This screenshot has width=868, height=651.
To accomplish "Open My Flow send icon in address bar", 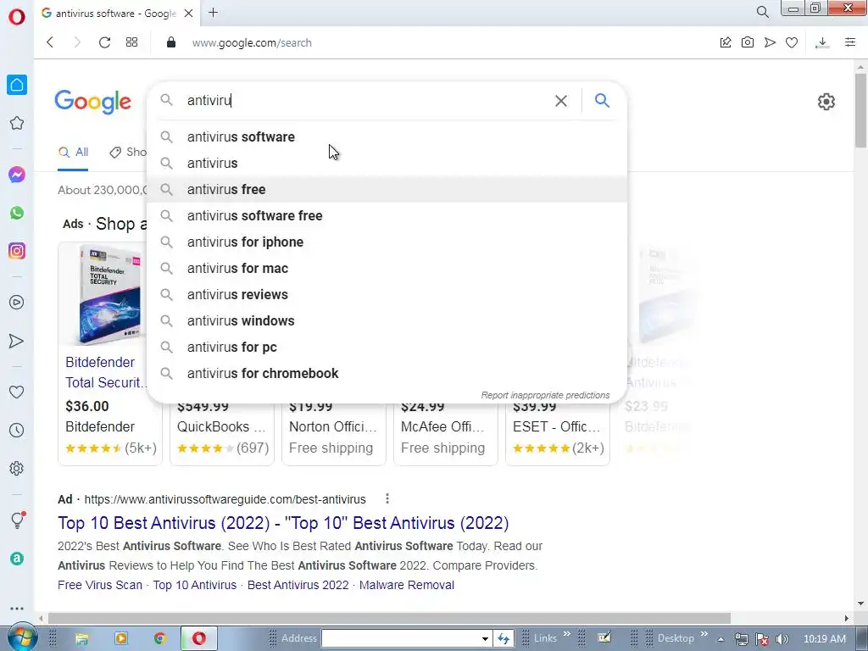I will (x=770, y=42).
